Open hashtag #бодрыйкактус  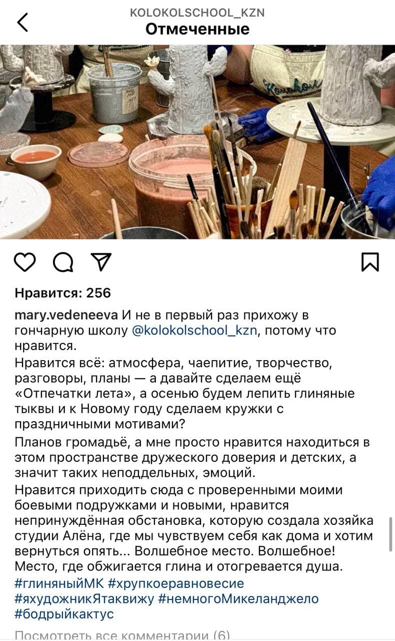(64, 613)
